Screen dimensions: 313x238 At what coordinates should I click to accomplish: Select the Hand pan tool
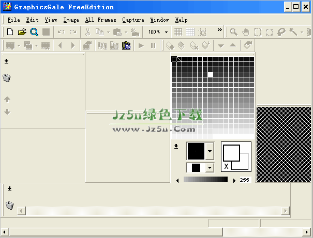pos(246,32)
